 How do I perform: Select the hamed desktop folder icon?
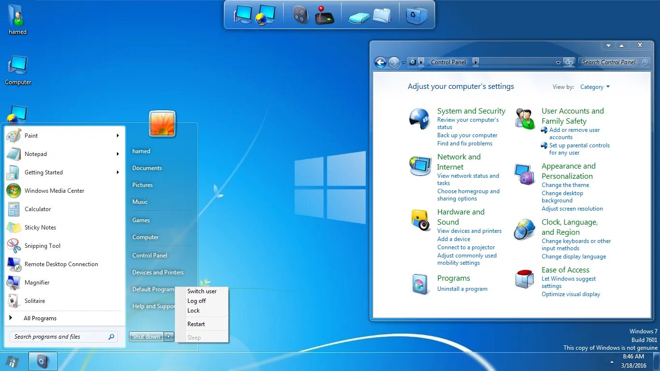18,19
